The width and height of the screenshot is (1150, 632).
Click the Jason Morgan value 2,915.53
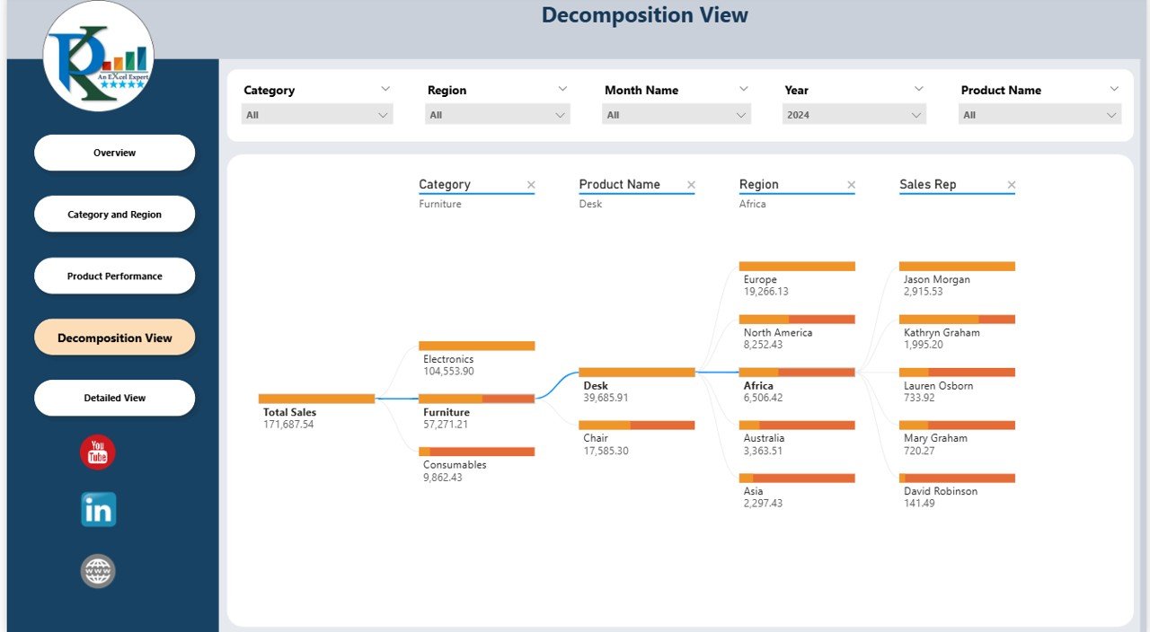tap(924, 292)
